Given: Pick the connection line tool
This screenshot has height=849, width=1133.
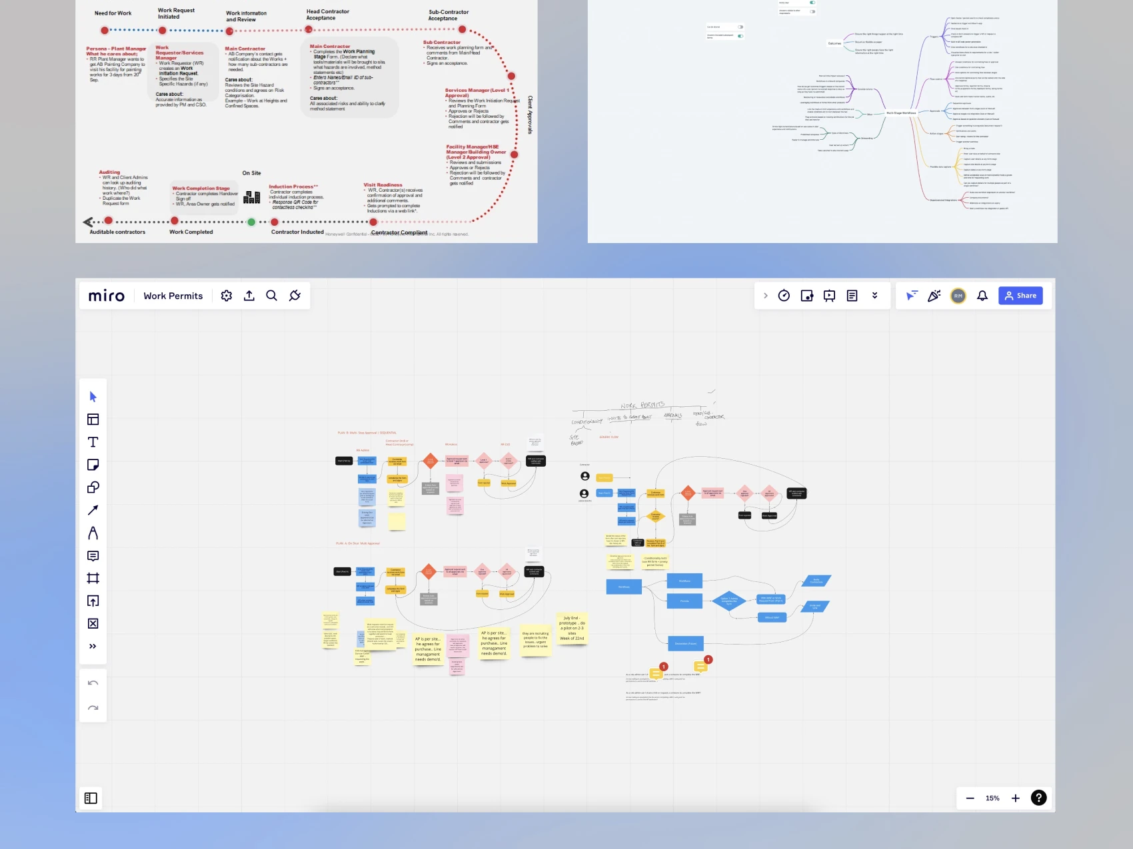Looking at the screenshot, I should [93, 509].
